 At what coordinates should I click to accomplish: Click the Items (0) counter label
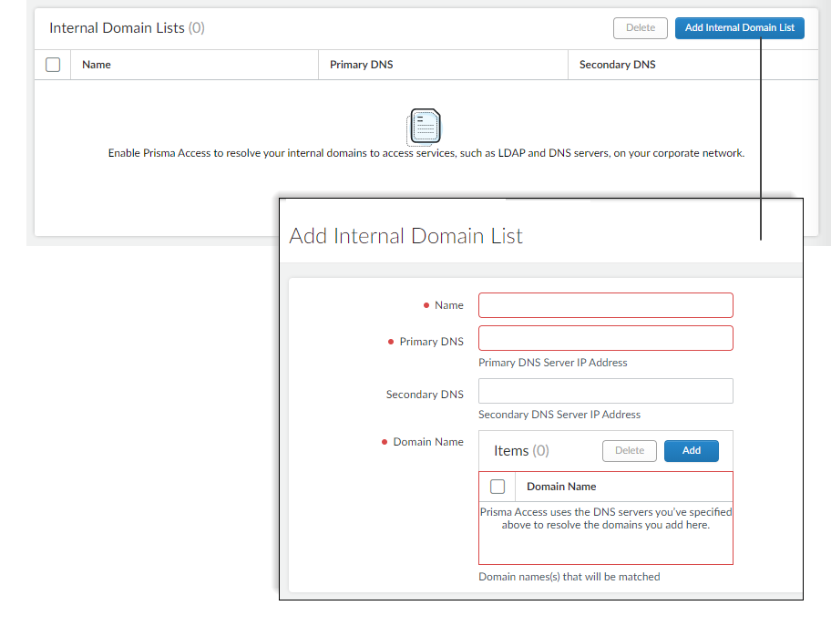pos(519,450)
